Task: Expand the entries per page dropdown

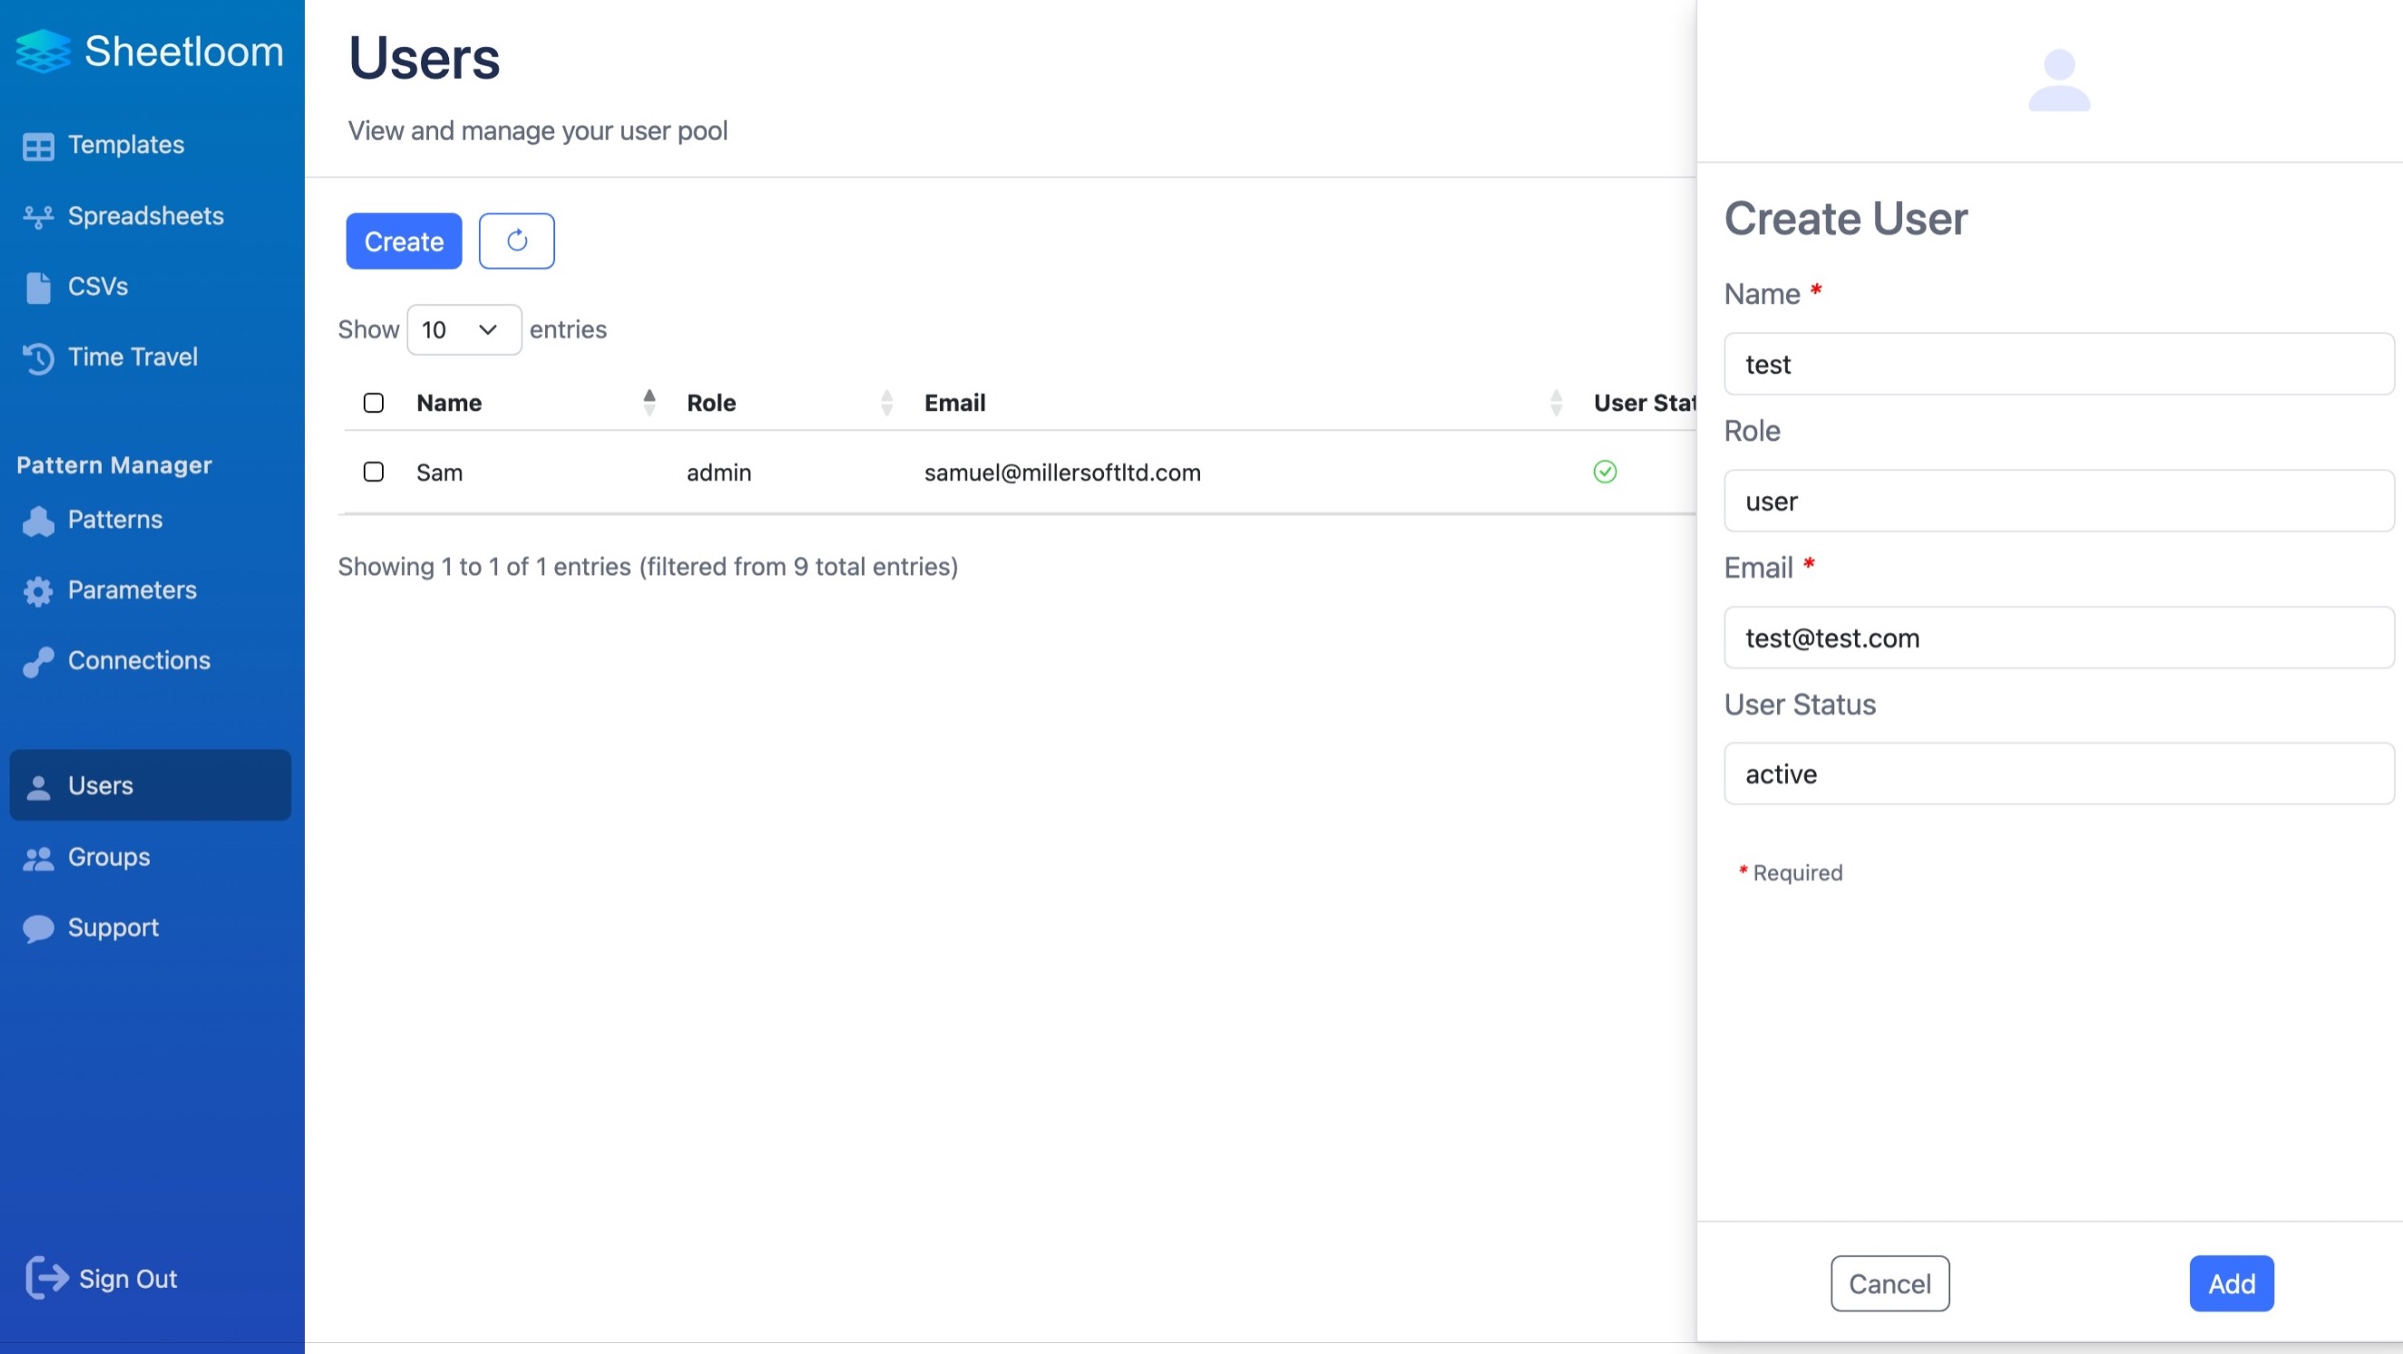Action: 464,328
